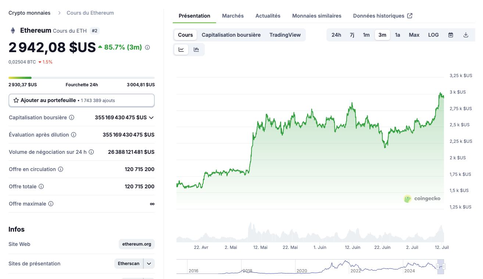The height and width of the screenshot is (279, 483).
Task: Show info for Capitalisation boursière
Action: pyautogui.click(x=72, y=117)
